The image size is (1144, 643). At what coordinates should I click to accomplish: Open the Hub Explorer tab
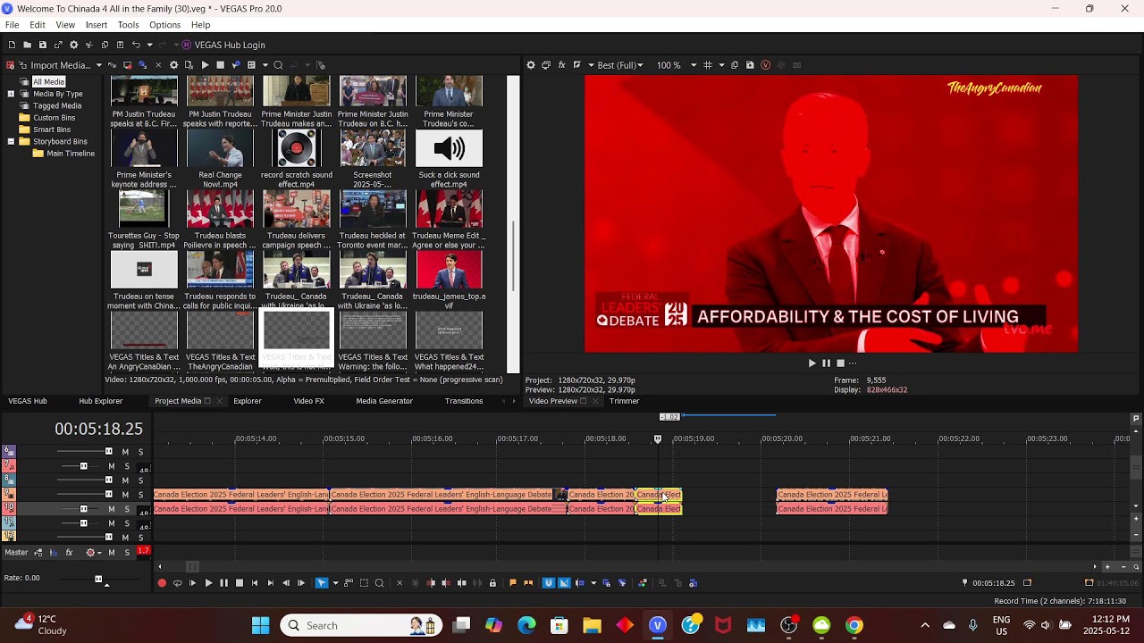click(101, 401)
